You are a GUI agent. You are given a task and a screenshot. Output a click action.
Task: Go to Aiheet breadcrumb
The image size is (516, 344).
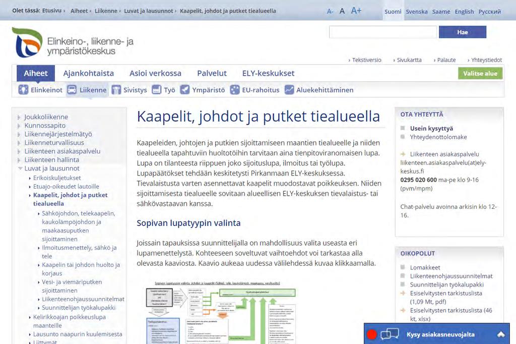click(79, 11)
